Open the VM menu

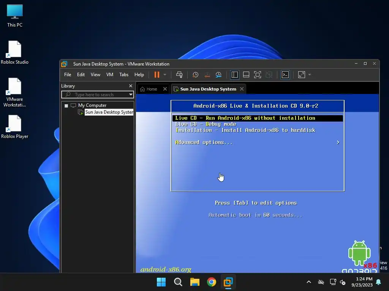pyautogui.click(x=110, y=75)
